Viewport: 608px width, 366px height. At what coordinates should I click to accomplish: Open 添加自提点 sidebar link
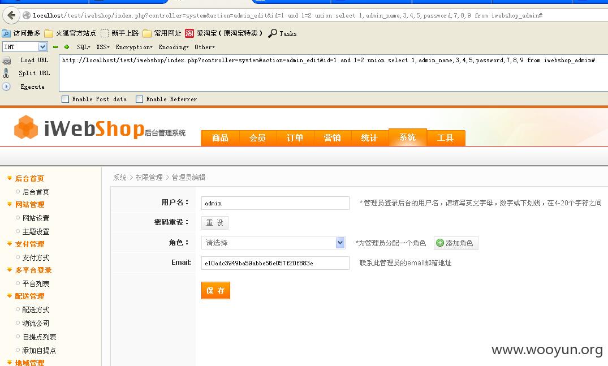pyautogui.click(x=39, y=351)
